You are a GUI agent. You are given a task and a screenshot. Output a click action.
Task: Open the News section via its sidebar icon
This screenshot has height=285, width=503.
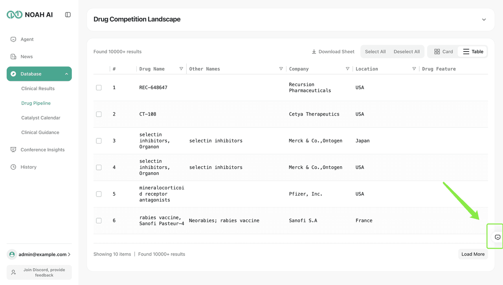pos(13,56)
